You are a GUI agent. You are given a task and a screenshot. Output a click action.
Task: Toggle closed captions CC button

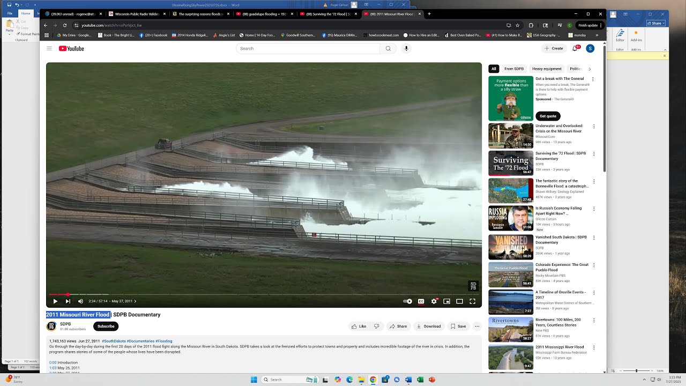coord(421,301)
